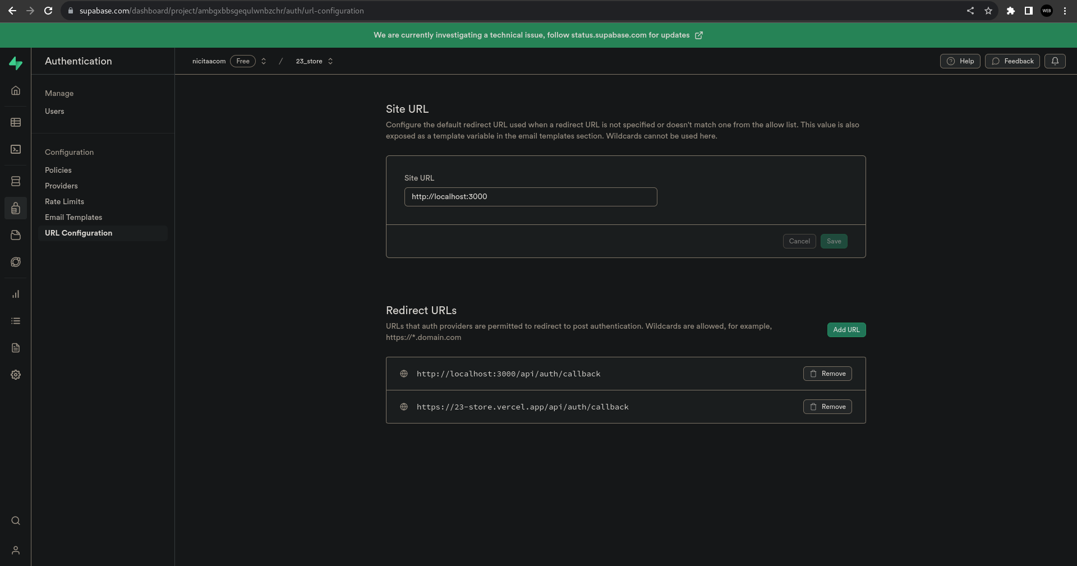Viewport: 1077px width, 566px height.
Task: Click the notifications bell
Action: point(1055,61)
